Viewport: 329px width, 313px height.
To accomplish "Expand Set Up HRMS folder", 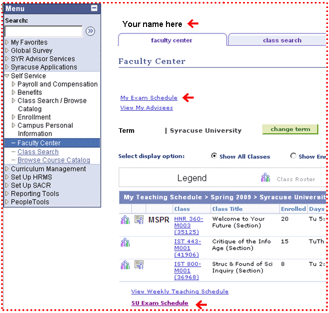I will tap(7, 177).
